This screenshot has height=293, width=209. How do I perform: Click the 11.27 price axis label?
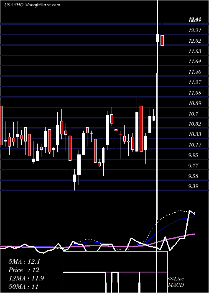pos(195,82)
